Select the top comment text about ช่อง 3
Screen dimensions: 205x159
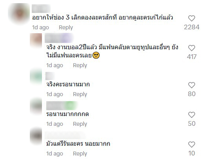[103, 18]
